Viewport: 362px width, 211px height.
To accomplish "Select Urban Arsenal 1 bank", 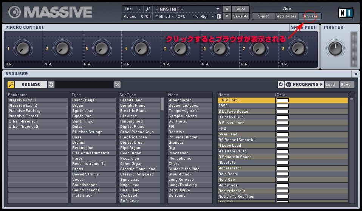I will (x=38, y=121).
